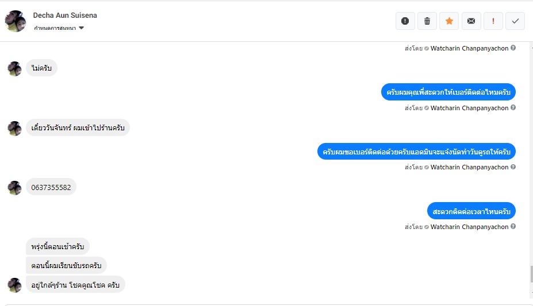Click sender name under the นัดทำวันดูรถ message

pos(469,167)
